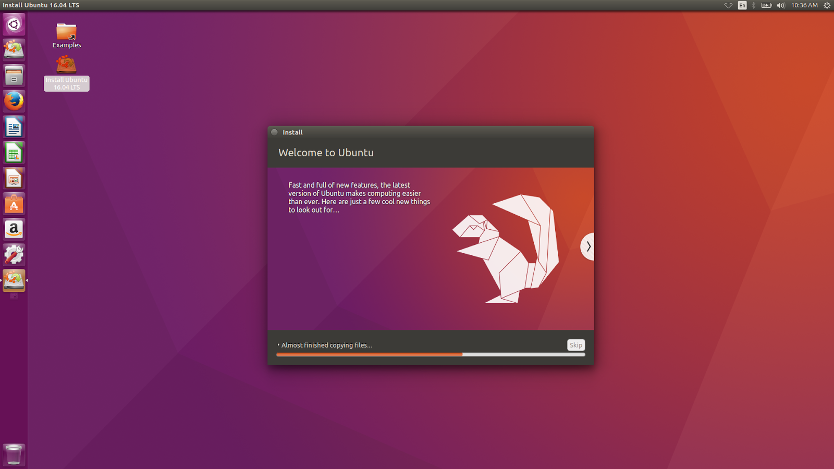Click the top Install Ubuntu launcher icon
834x469 pixels.
(14, 50)
